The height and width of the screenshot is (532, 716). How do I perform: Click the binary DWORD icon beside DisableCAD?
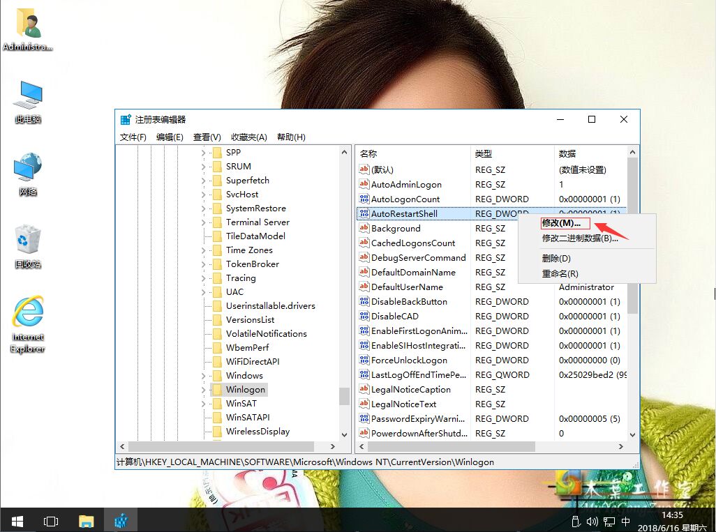(364, 316)
